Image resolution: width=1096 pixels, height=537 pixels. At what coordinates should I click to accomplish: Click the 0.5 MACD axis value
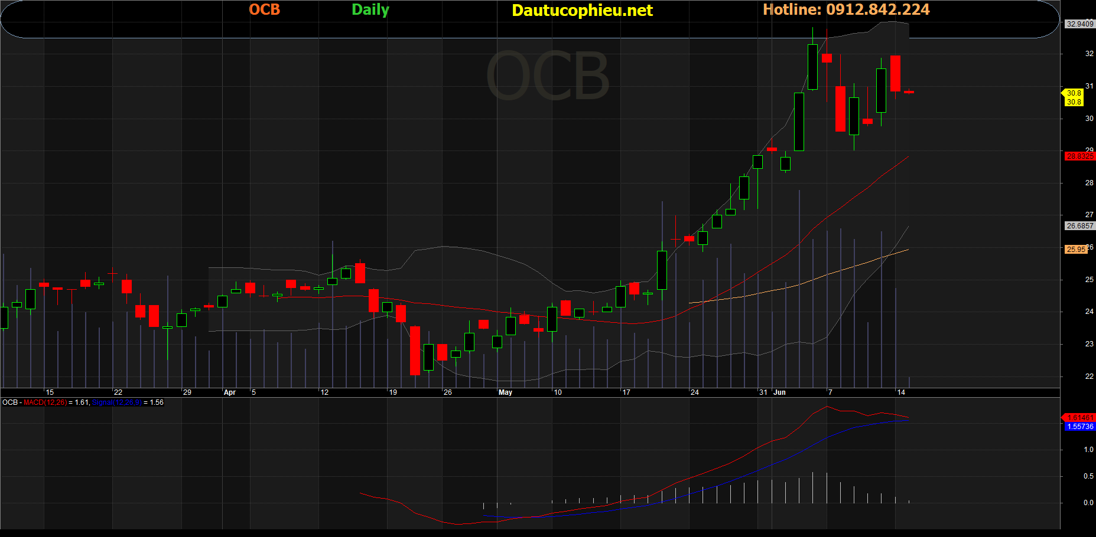tap(1088, 476)
